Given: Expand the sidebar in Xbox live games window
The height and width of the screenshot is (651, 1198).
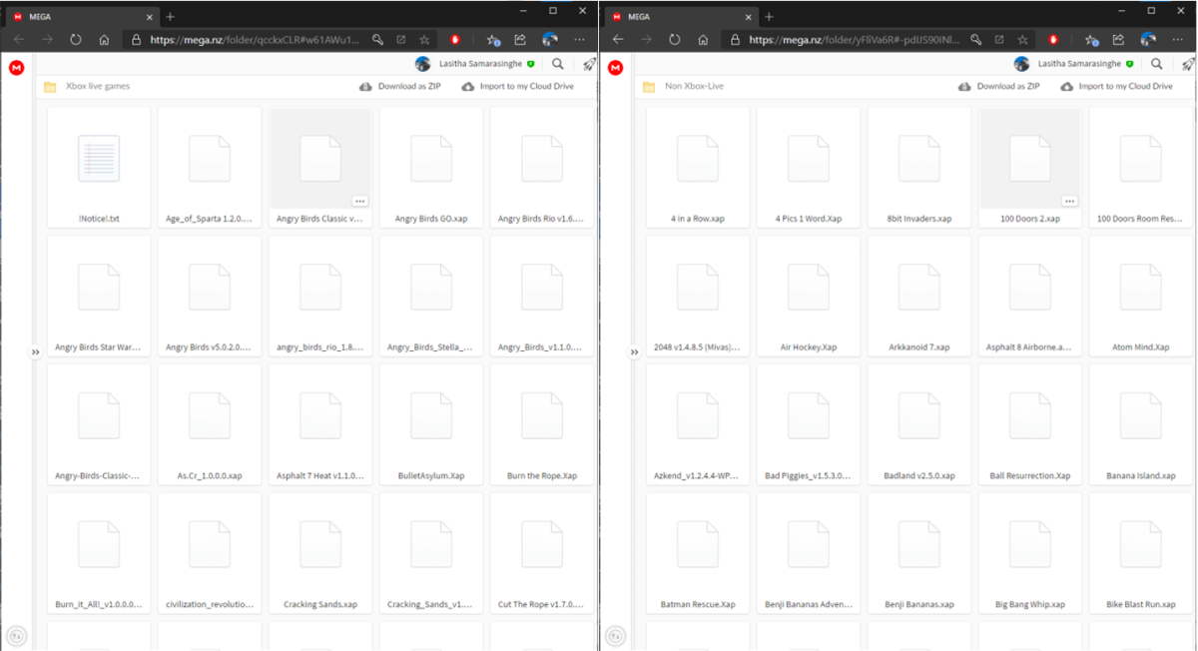Looking at the screenshot, I should coord(35,352).
